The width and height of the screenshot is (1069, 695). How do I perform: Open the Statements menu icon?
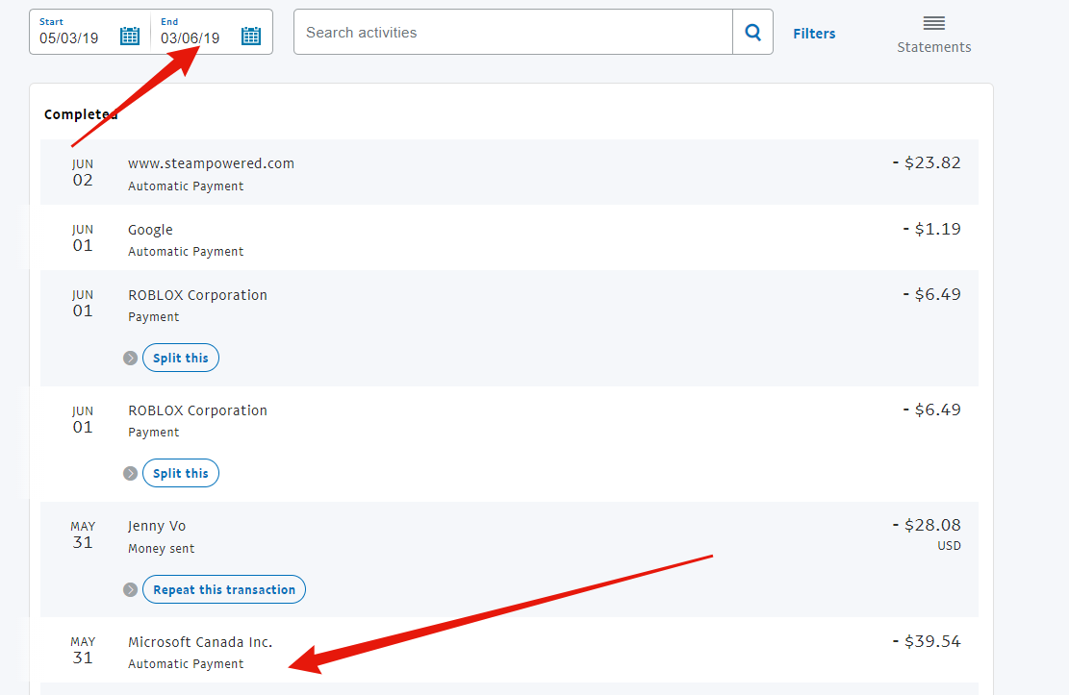point(934,24)
